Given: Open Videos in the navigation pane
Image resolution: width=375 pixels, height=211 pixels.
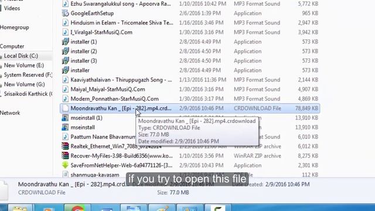Looking at the screenshot, I should pyautogui.click(x=12, y=8).
